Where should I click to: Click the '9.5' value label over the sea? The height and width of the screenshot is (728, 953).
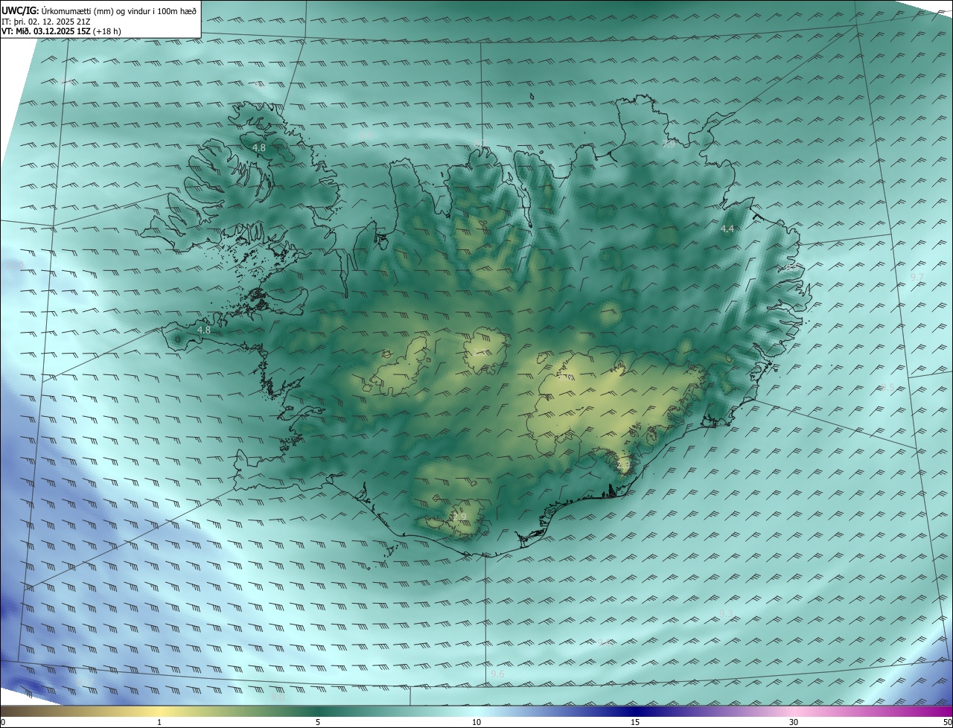click(887, 388)
